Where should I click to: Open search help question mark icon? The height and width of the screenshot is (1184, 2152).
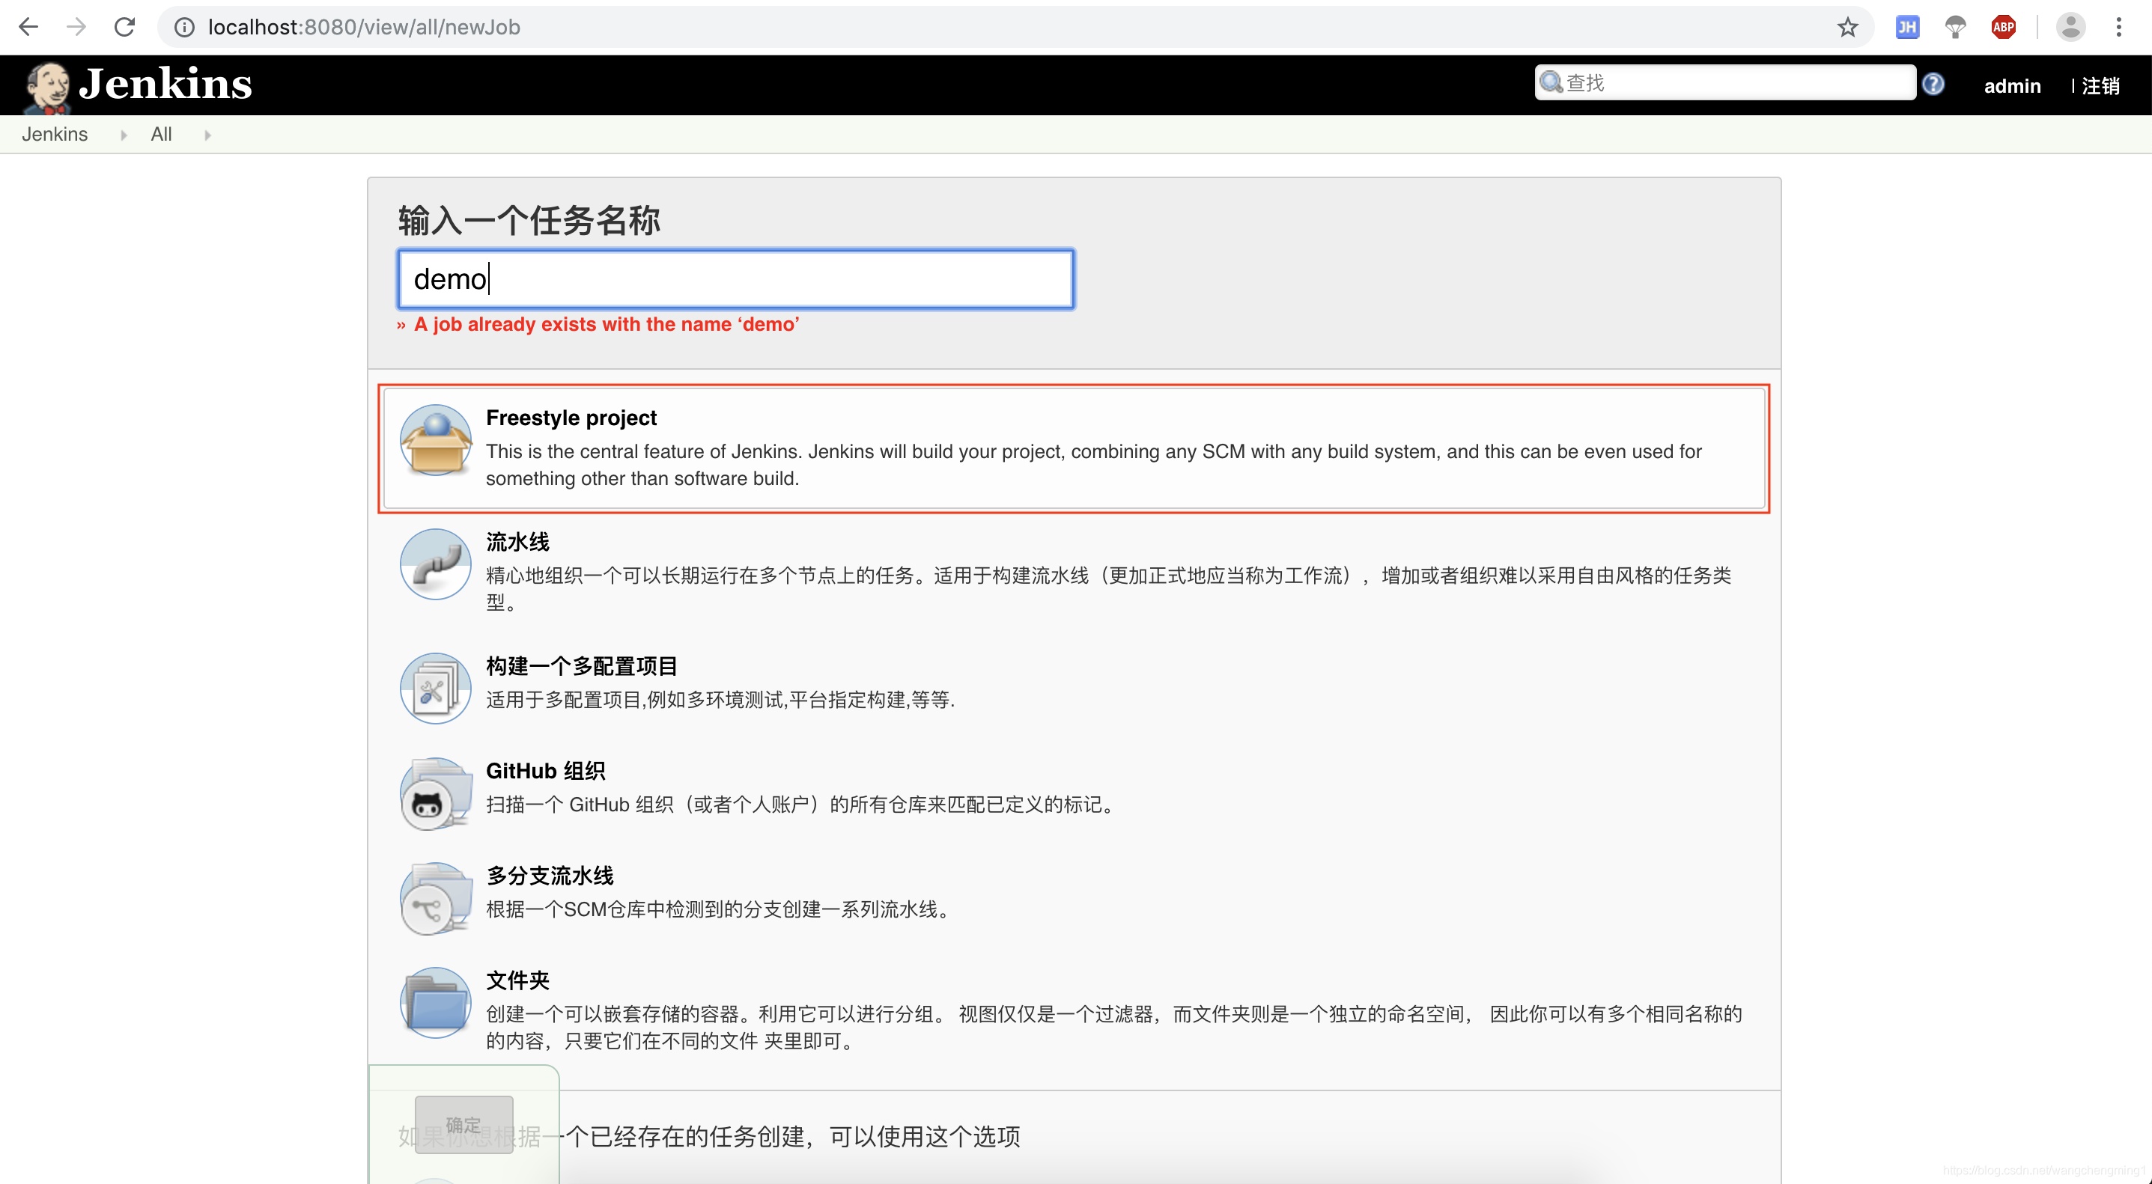[x=1933, y=85]
